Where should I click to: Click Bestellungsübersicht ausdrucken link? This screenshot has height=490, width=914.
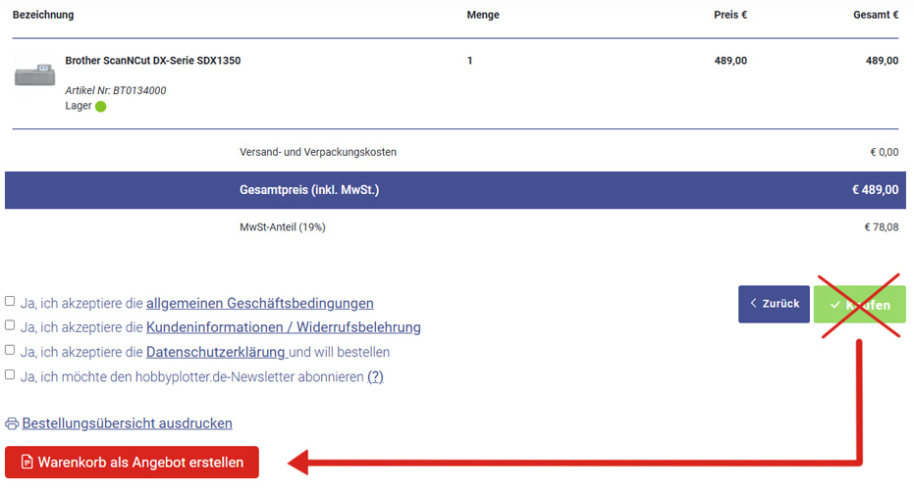pos(127,423)
